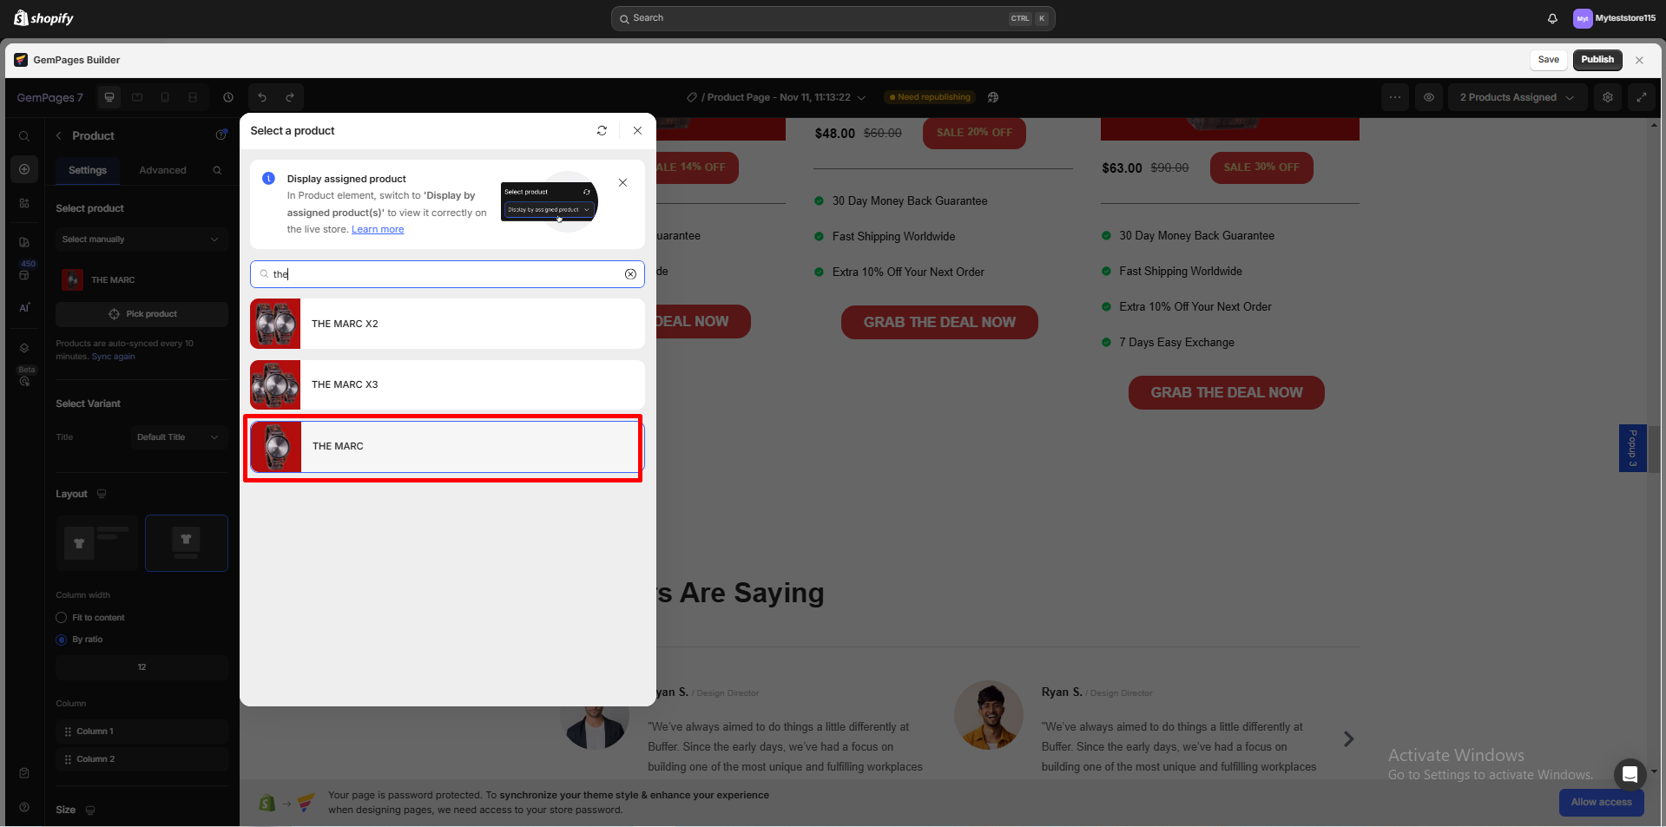The image size is (1666, 827).
Task: Switch to the mobile device view icon
Action: [x=165, y=97]
